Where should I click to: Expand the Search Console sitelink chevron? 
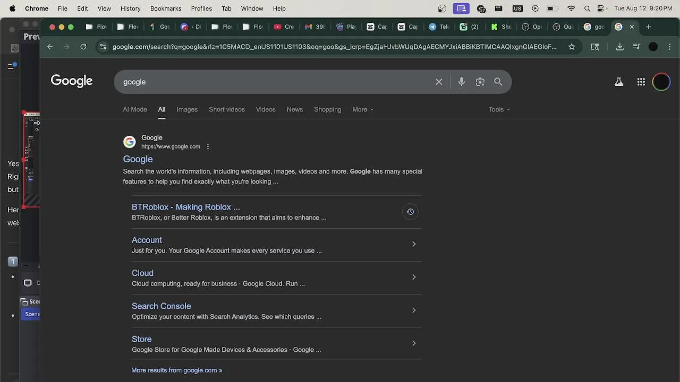pyautogui.click(x=414, y=310)
